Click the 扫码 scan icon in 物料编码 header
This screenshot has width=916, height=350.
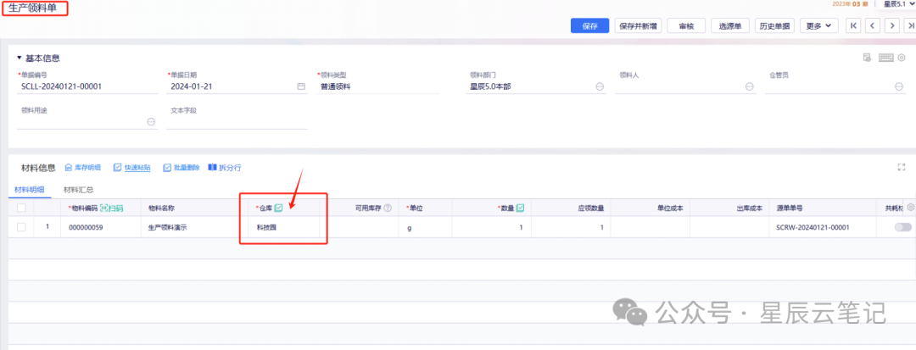coord(112,208)
